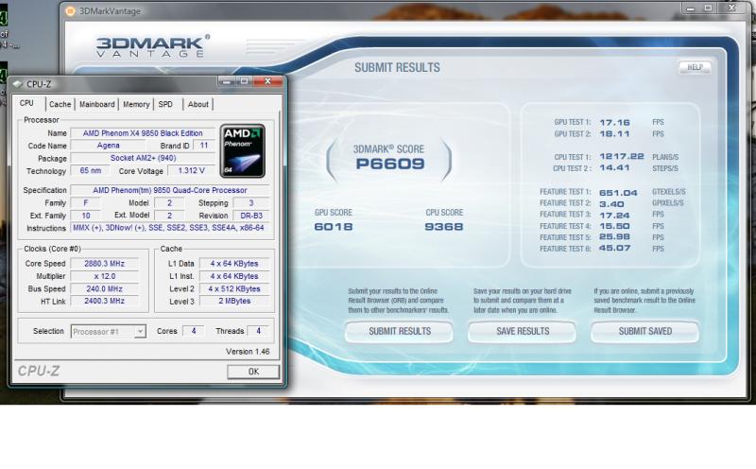Minimize the 3DMarkVantage window
Viewport: 756px width, 469px height.
(x=691, y=8)
